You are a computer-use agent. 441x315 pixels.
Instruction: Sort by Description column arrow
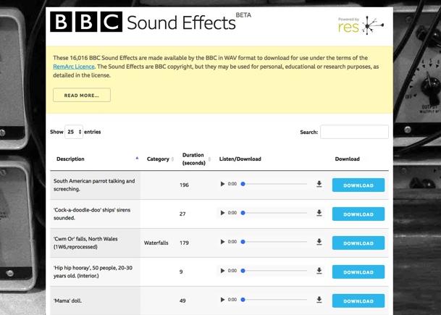tap(137, 159)
